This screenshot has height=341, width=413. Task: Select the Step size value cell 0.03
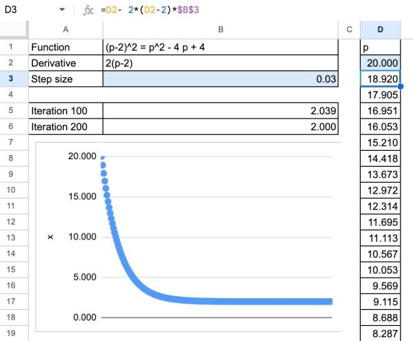[x=220, y=79]
